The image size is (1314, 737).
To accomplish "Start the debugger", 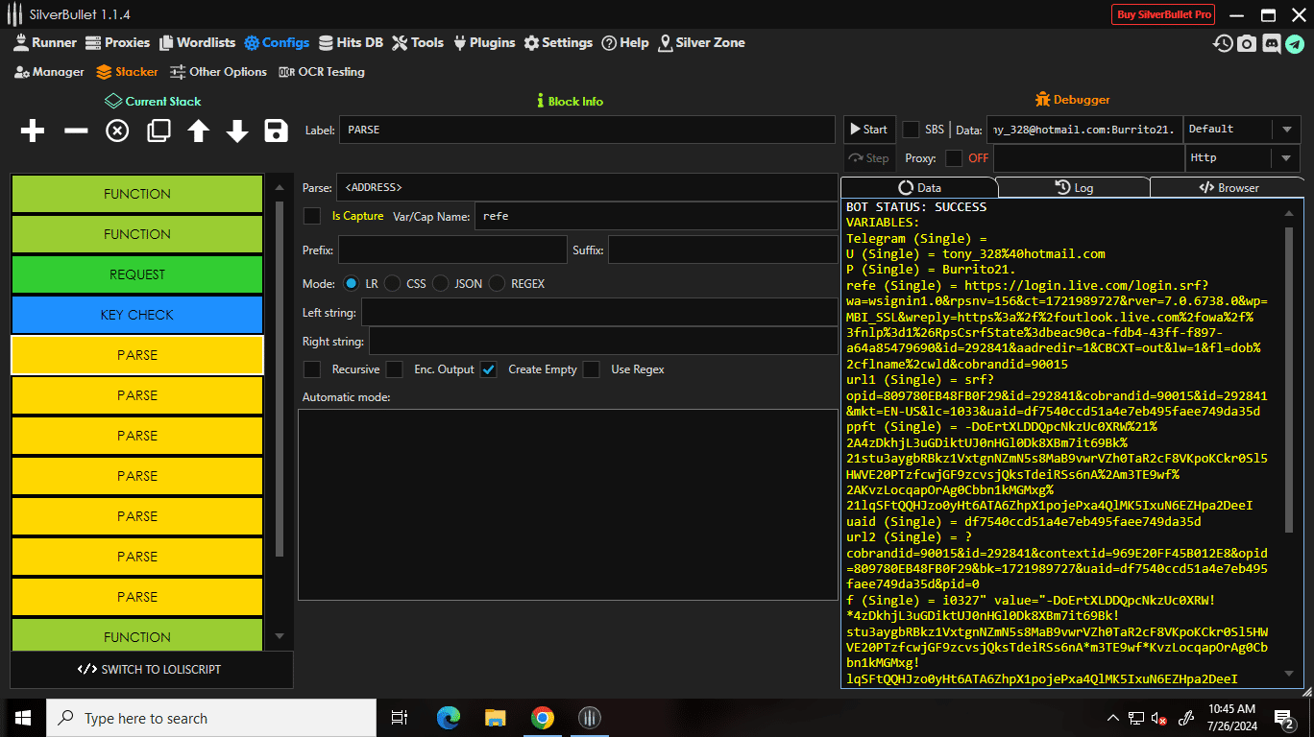I will 868,130.
